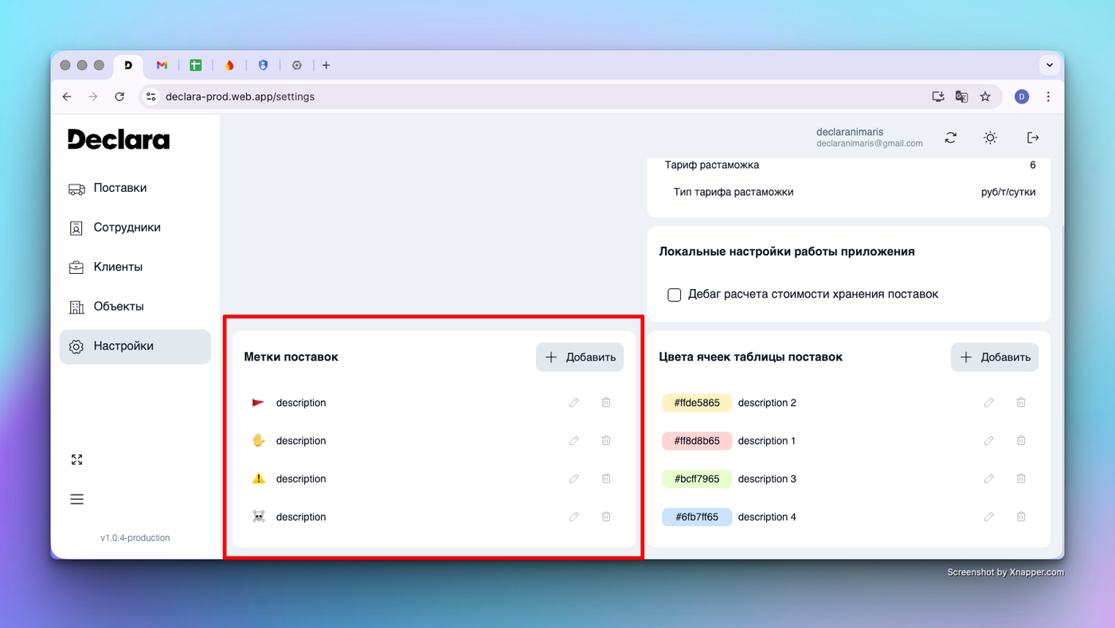Image resolution: width=1115 pixels, height=628 pixels.
Task: Click the sync refresh icon in the header
Action: [951, 138]
